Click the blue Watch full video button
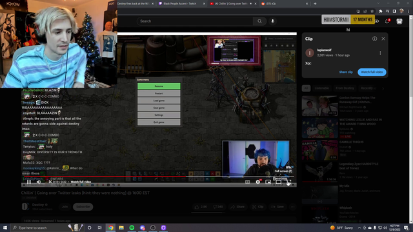This screenshot has width=413, height=232. click(372, 72)
